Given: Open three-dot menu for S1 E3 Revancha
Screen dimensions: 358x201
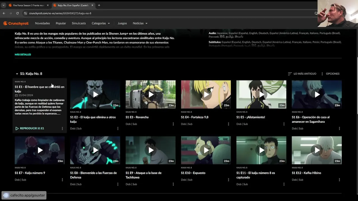Looking at the screenshot, I should coord(173,124).
